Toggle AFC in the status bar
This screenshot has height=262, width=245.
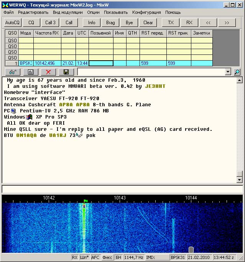click(x=95, y=257)
